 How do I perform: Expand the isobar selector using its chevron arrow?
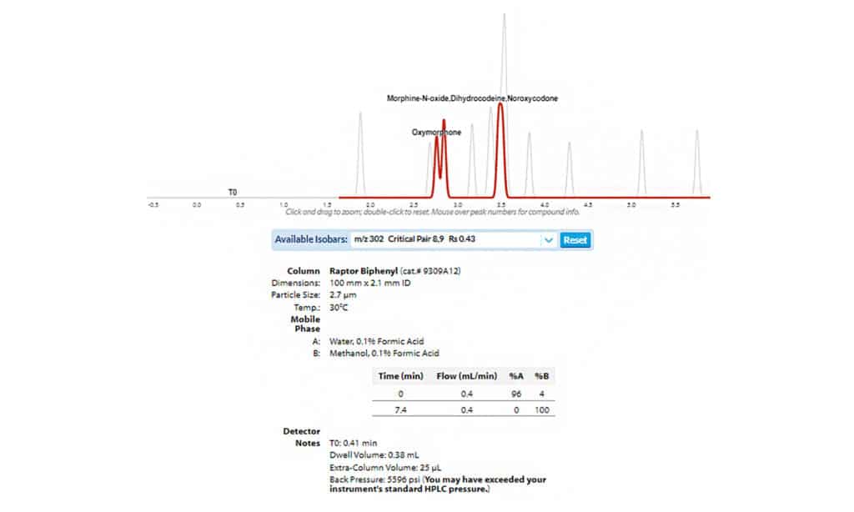click(549, 239)
